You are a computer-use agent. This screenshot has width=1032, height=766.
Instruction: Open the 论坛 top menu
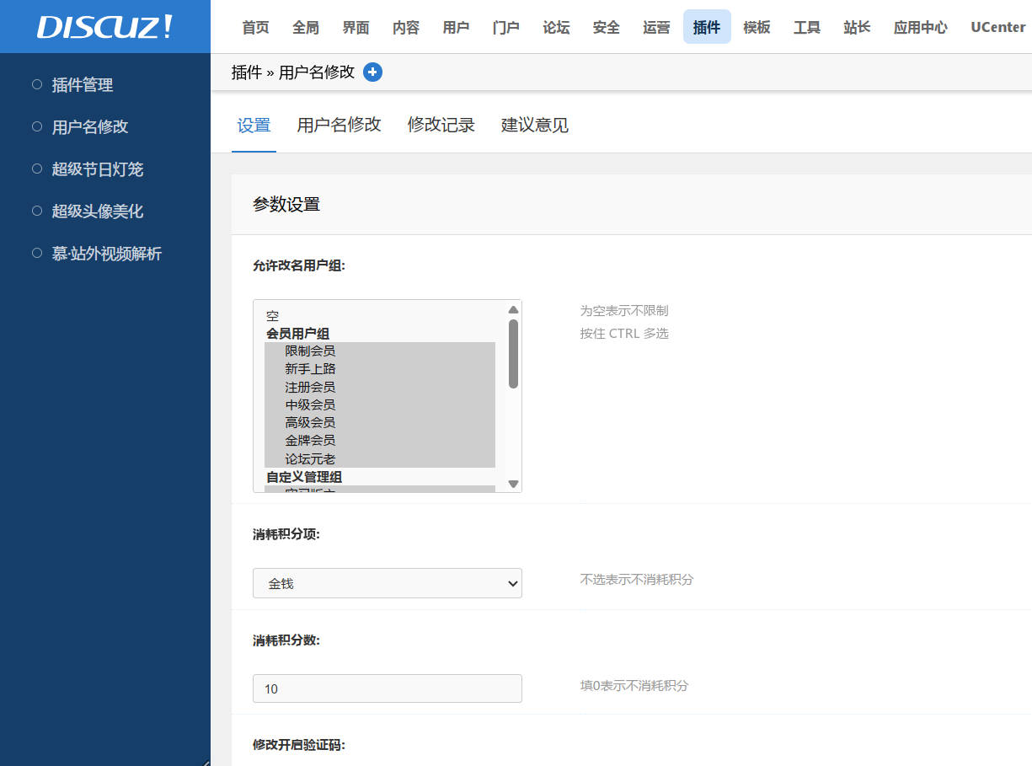pos(556,27)
